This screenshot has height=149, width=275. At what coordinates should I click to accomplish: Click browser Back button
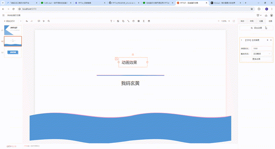tap(3, 9)
